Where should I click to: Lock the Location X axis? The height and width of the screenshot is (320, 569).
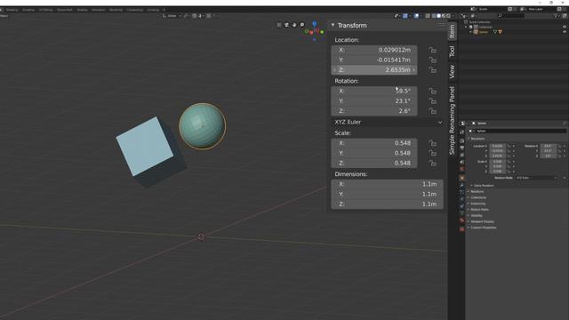click(432, 50)
